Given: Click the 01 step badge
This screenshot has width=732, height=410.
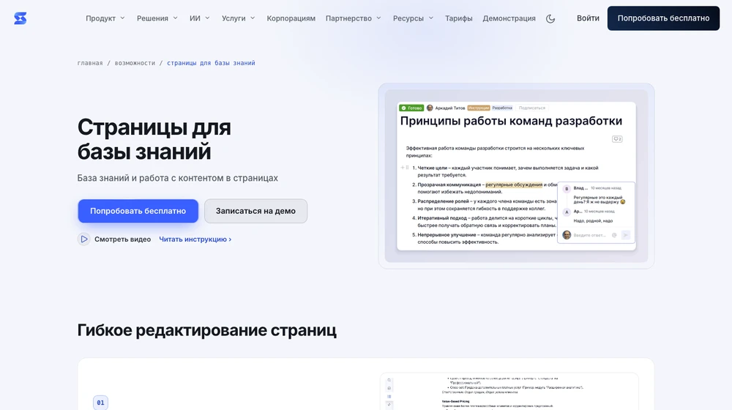Looking at the screenshot, I should click(100, 403).
